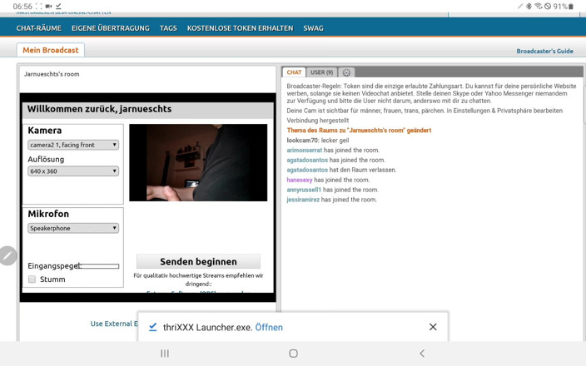
Task: Click the first agatadosantos username, joined the room
Action: click(307, 160)
